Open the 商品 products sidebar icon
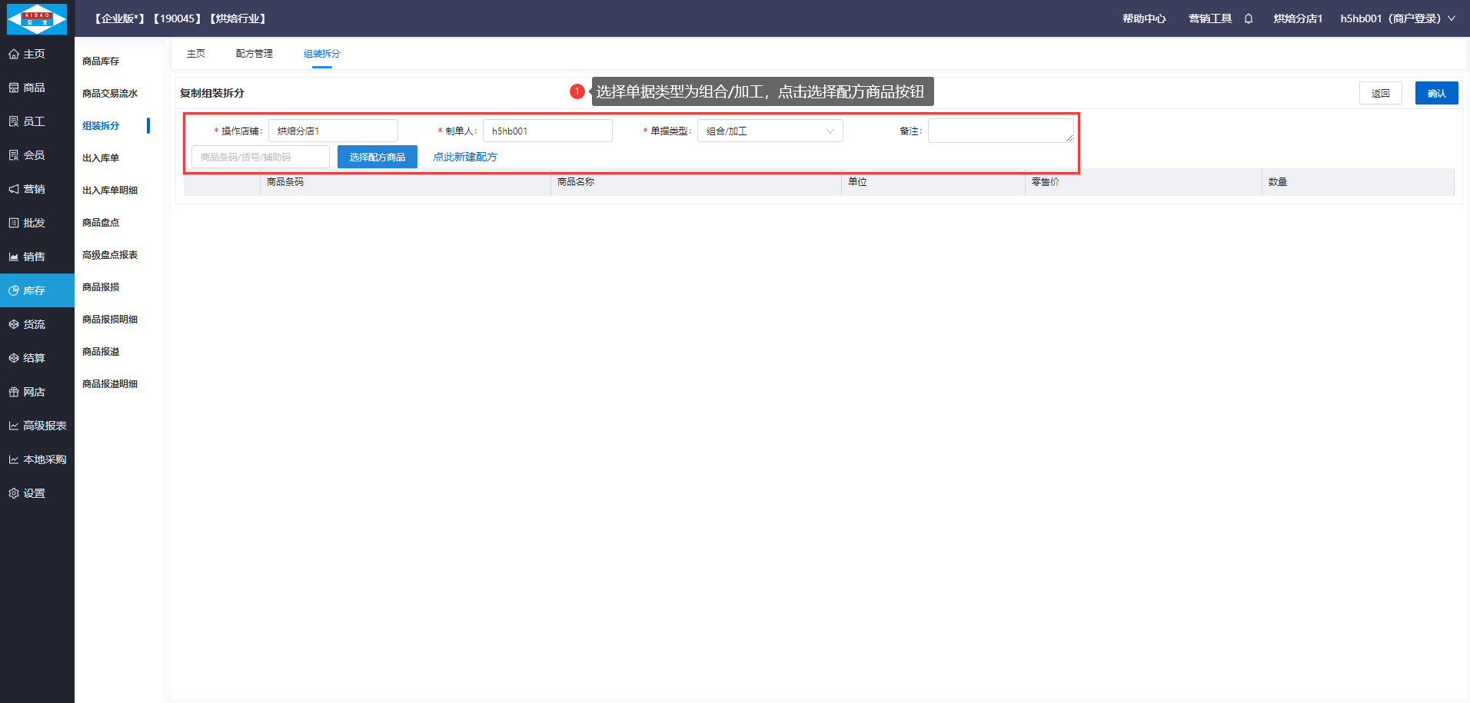Screen dimensions: 1470x703 click(x=14, y=88)
